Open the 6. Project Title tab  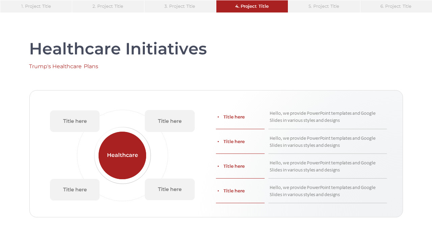coord(396,6)
